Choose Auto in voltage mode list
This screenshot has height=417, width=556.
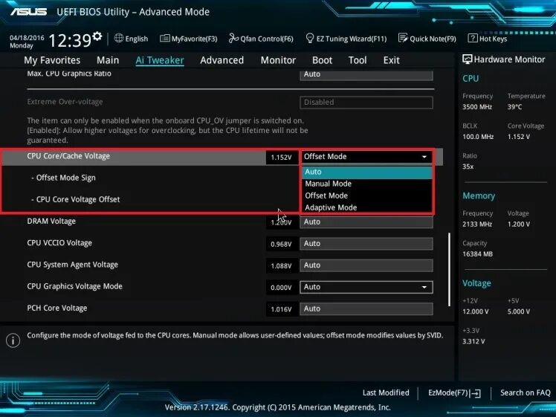[367, 172]
